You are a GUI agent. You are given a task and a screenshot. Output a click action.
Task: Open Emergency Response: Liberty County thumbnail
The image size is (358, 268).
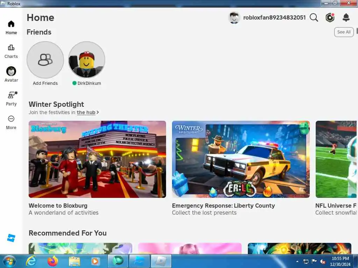241,159
